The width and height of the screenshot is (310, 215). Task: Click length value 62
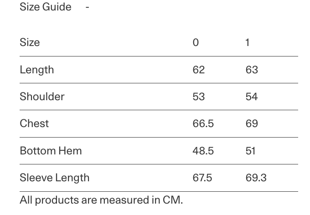(199, 70)
